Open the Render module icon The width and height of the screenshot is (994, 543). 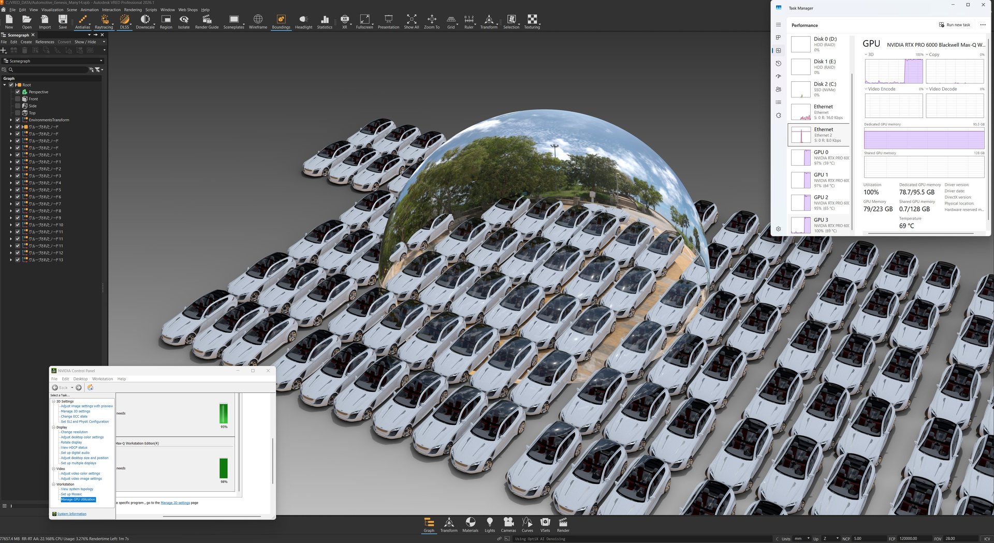pyautogui.click(x=563, y=524)
